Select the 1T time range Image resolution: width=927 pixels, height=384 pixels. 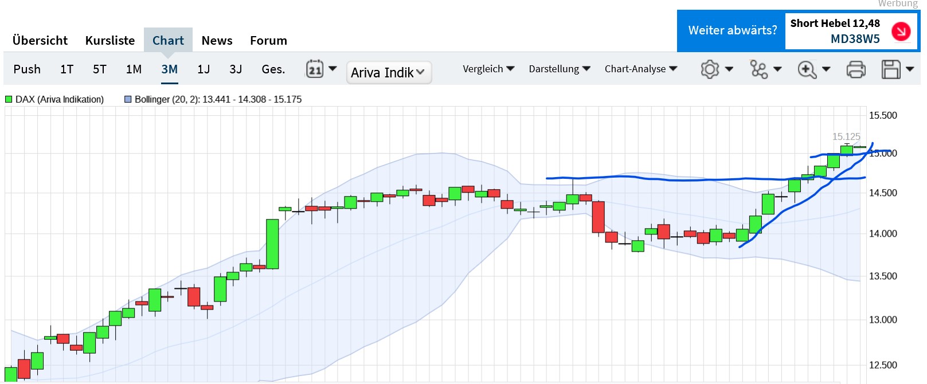tap(67, 69)
